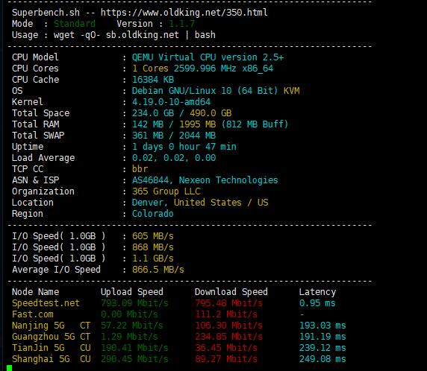Click the Average I/O Speed 866.5 MB/s value
This screenshot has height=371, width=427.
click(x=158, y=270)
